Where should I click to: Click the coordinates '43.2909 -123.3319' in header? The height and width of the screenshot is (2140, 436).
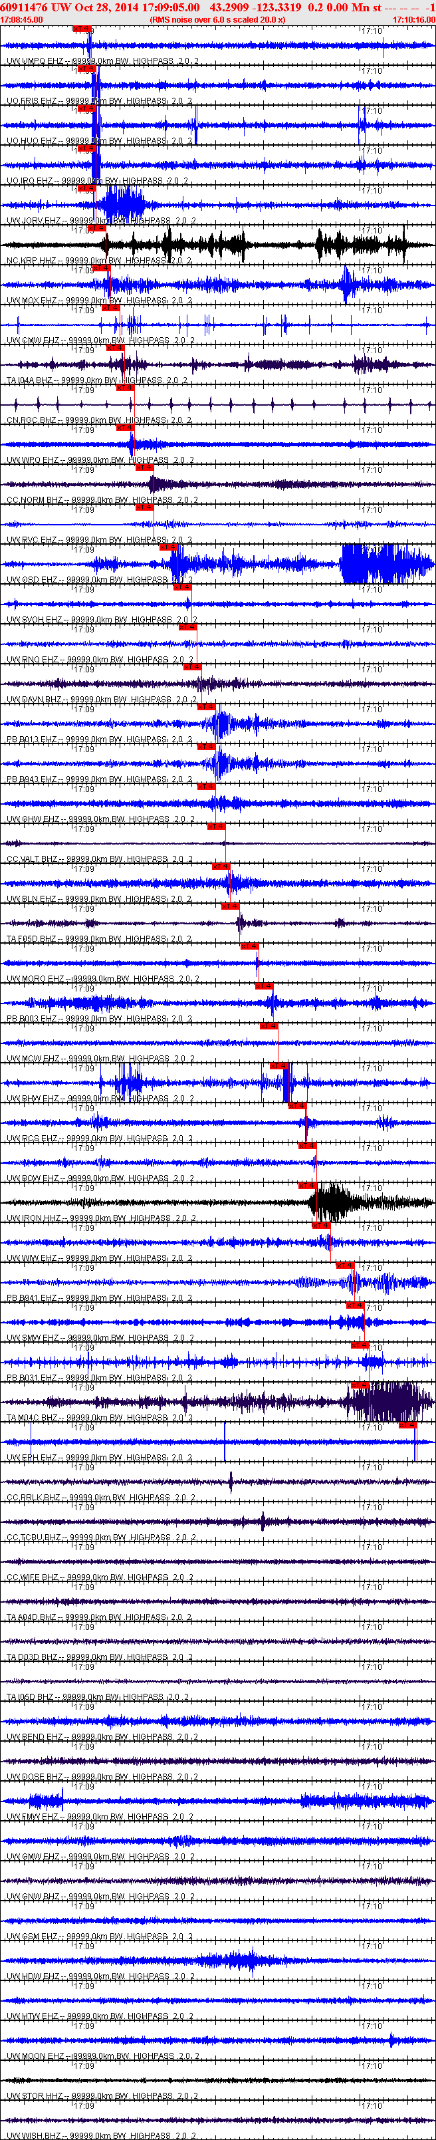click(x=256, y=7)
